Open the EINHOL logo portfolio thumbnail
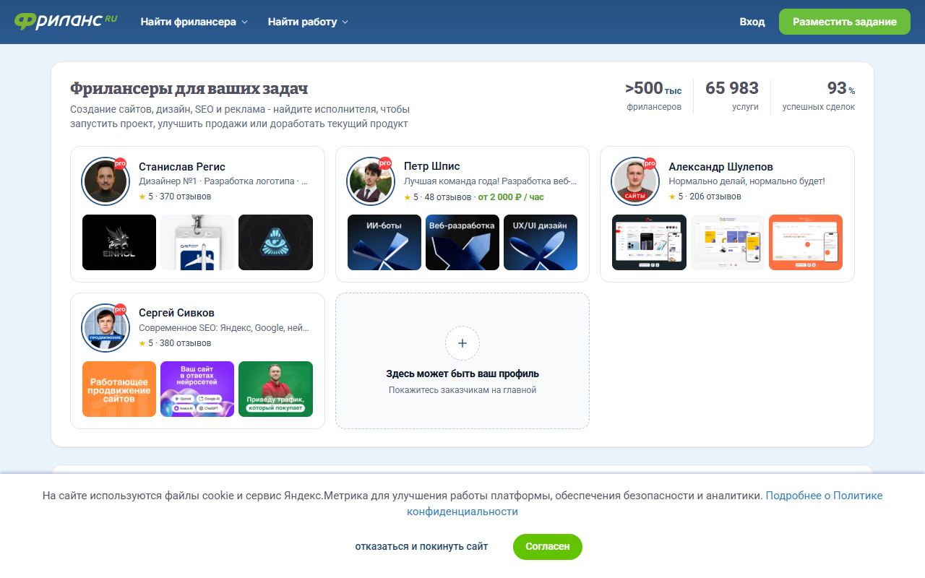This screenshot has width=925, height=578. tap(119, 242)
